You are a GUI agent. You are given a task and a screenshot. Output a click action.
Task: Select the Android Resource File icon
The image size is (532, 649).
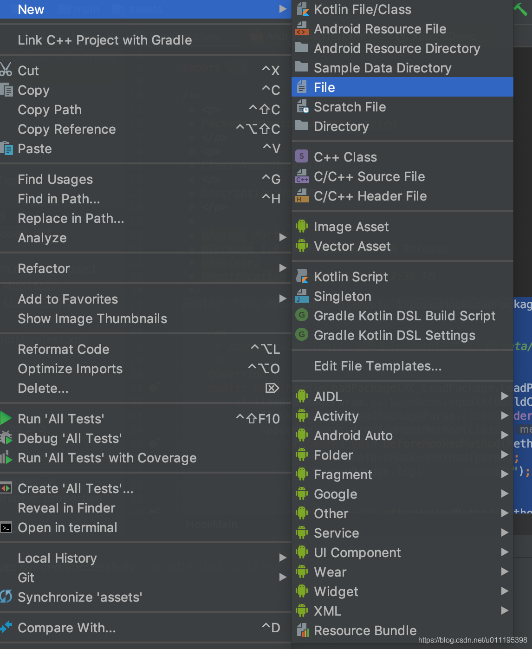point(302,29)
